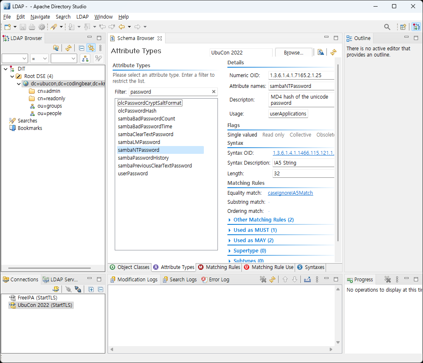Toggle Link with Editor in LDAP Browser
423x363 pixels.
pyautogui.click(x=90, y=48)
